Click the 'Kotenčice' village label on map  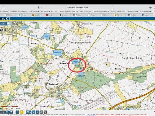coord(64,63)
